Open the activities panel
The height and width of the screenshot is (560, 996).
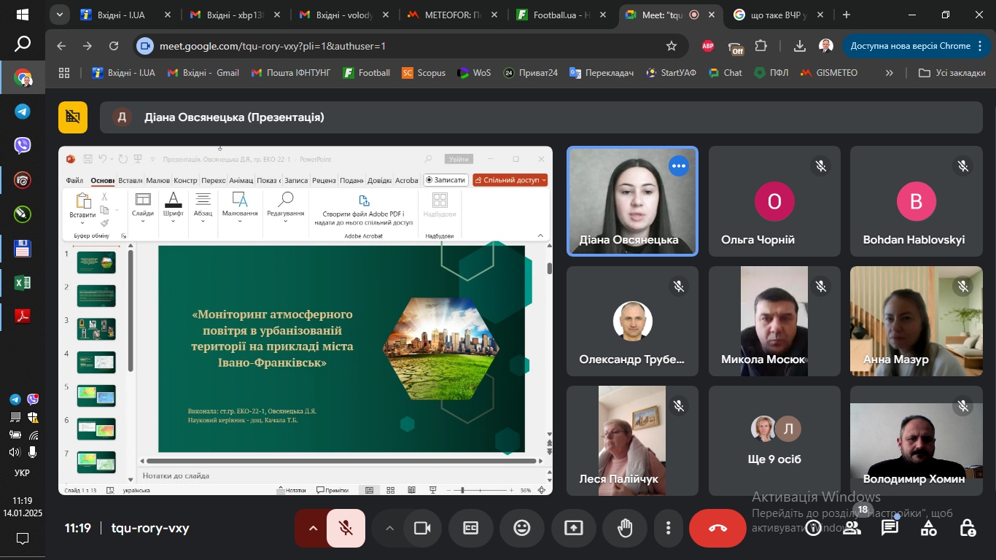(x=928, y=528)
